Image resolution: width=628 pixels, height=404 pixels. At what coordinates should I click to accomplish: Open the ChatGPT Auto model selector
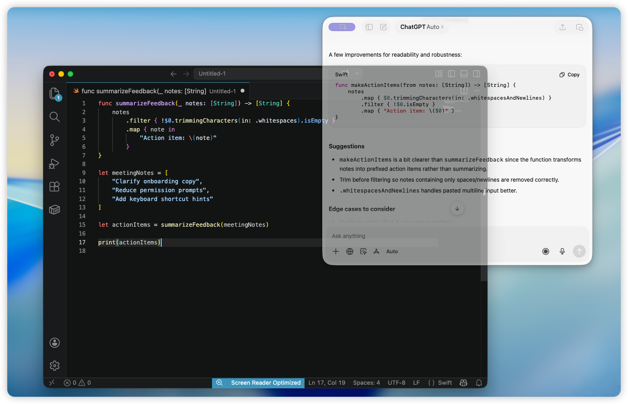422,27
